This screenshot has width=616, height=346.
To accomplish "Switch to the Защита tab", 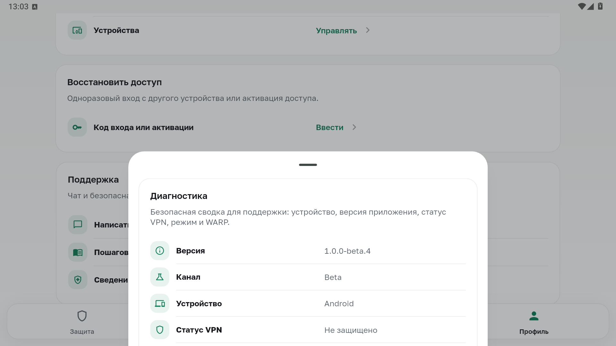I will [82, 322].
